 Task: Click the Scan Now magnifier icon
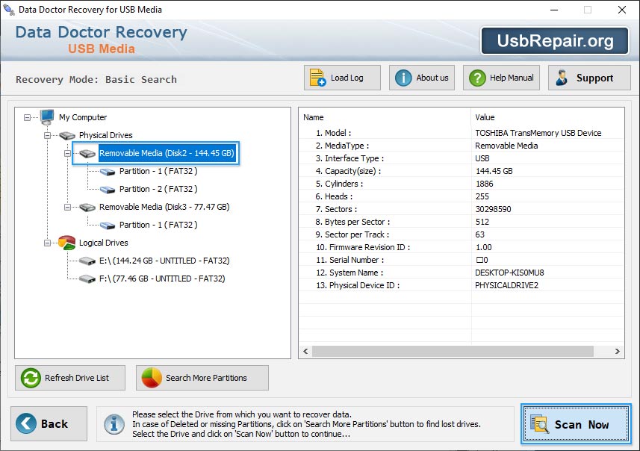(539, 423)
